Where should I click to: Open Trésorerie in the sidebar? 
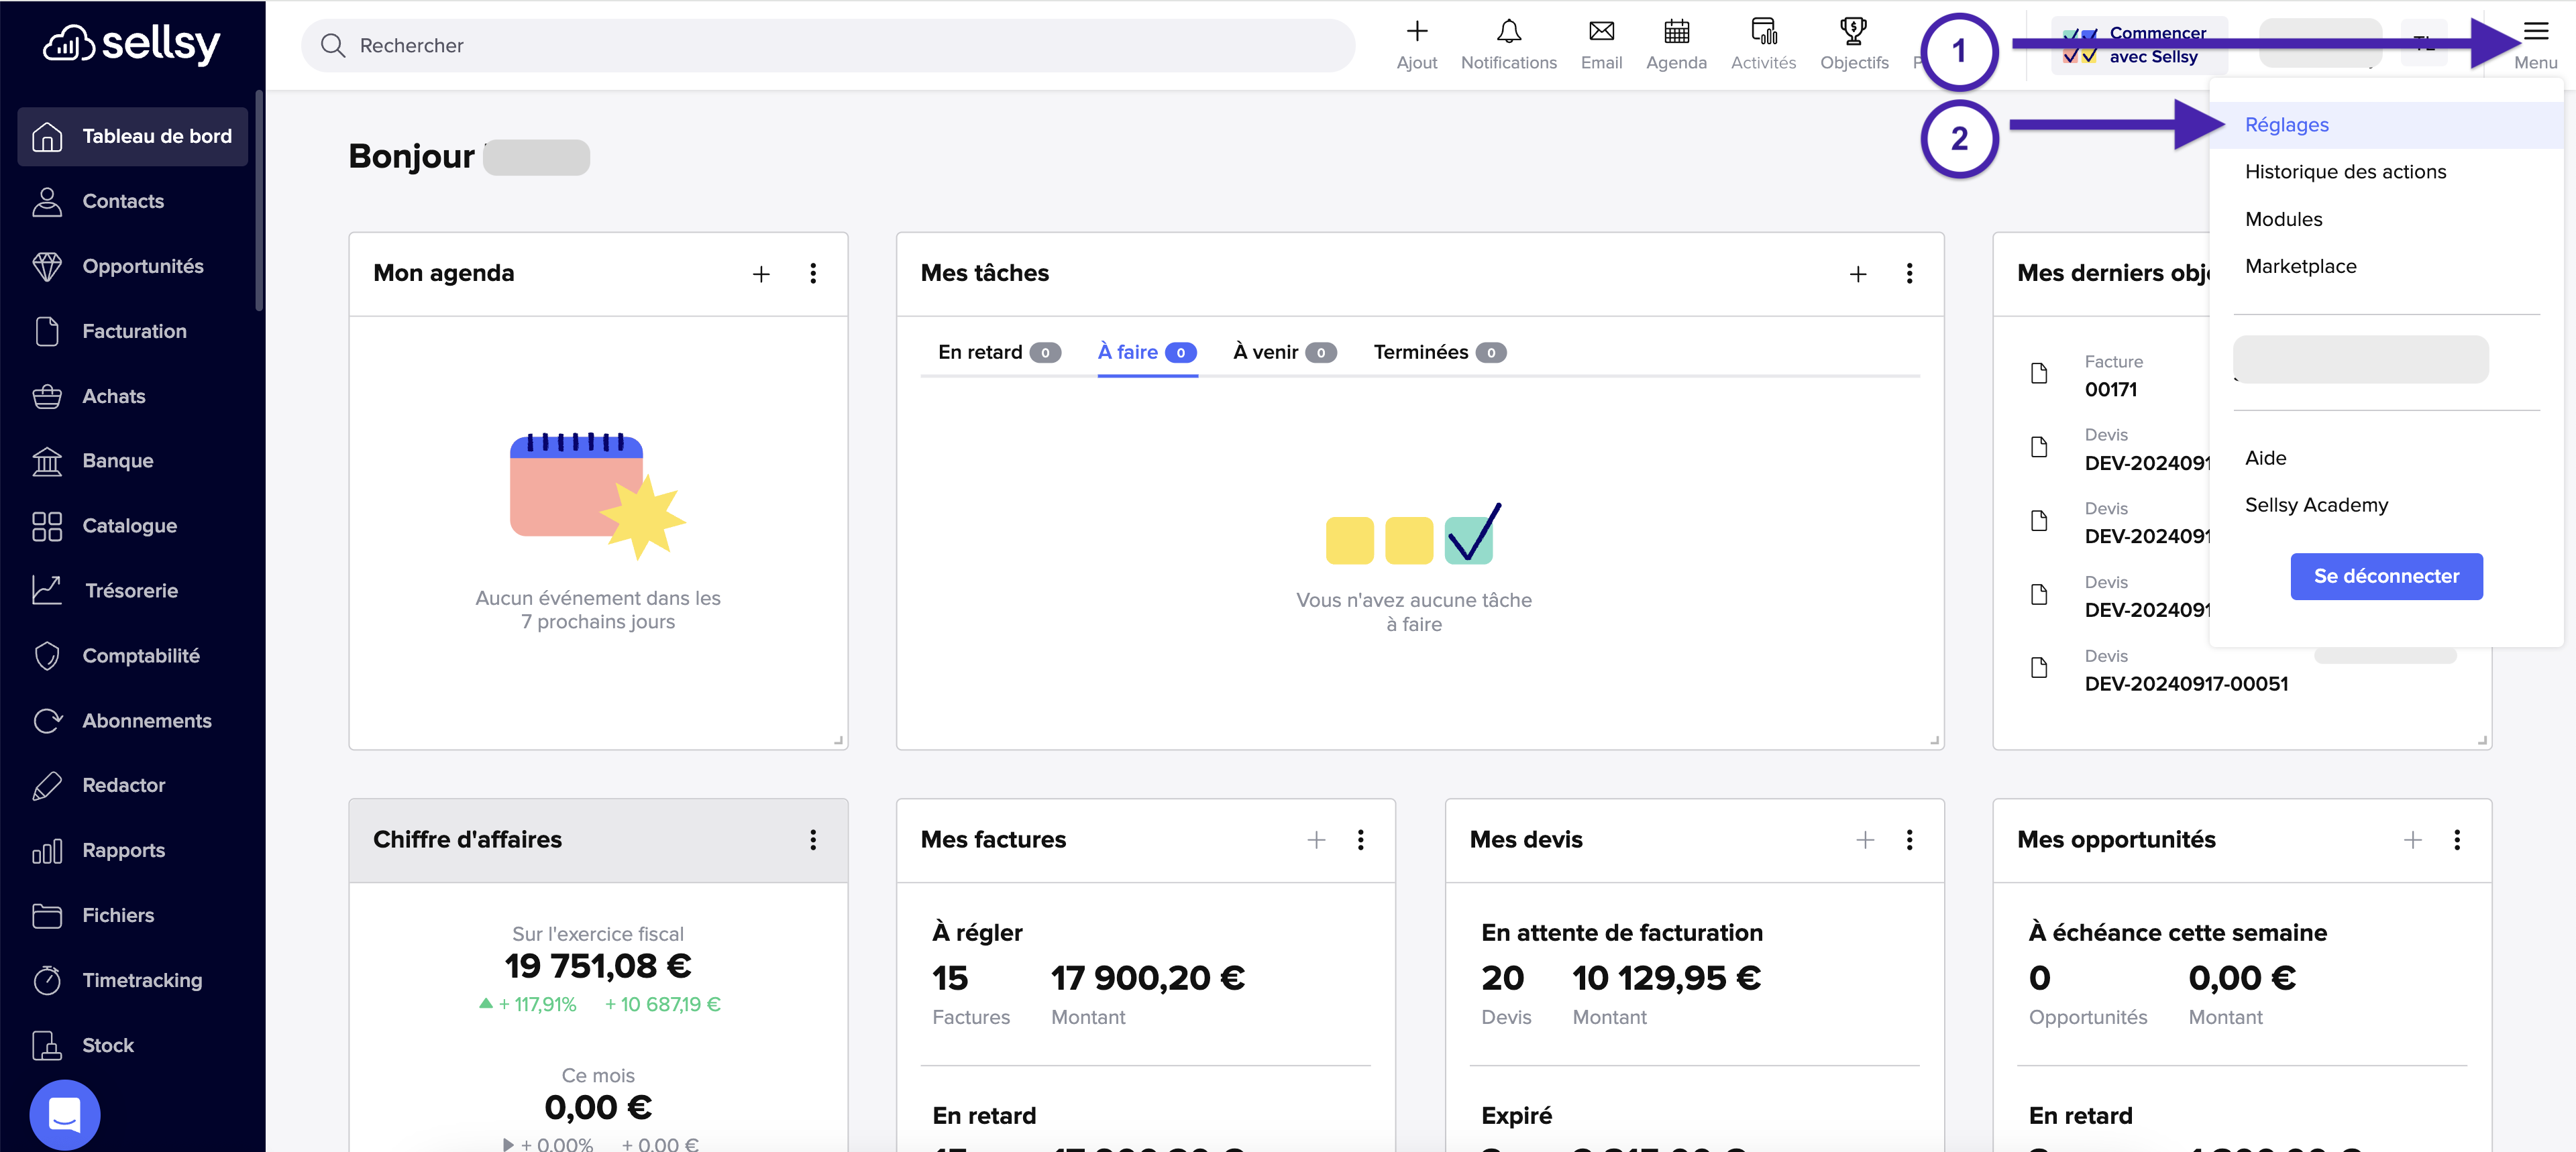tap(131, 590)
